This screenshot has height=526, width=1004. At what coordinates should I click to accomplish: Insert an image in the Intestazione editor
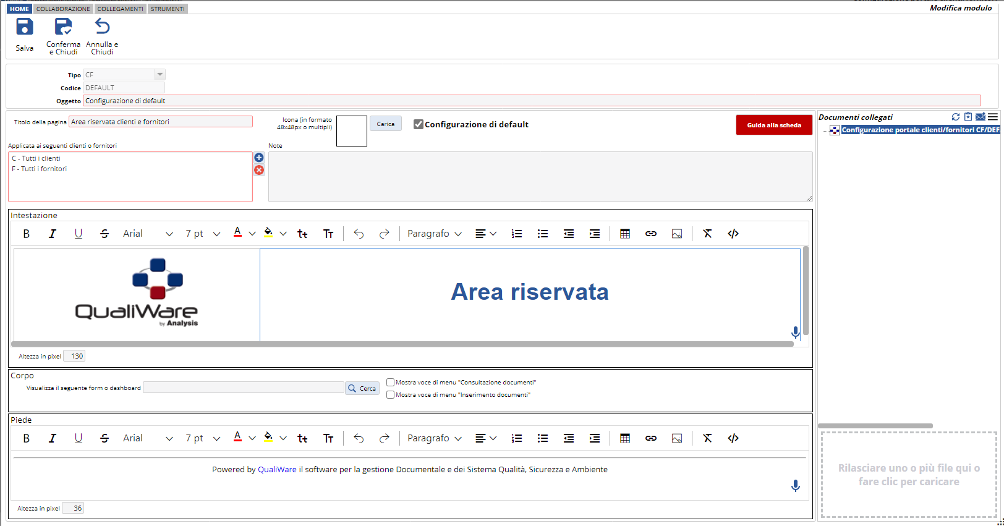point(677,234)
